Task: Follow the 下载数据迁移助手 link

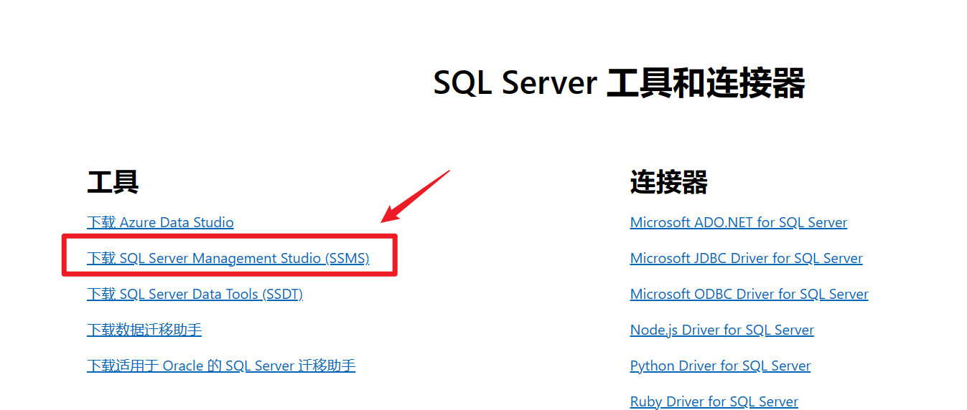Action: pyautogui.click(x=144, y=330)
